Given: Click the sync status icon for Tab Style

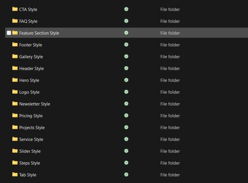Looking at the screenshot, I should (126, 175).
